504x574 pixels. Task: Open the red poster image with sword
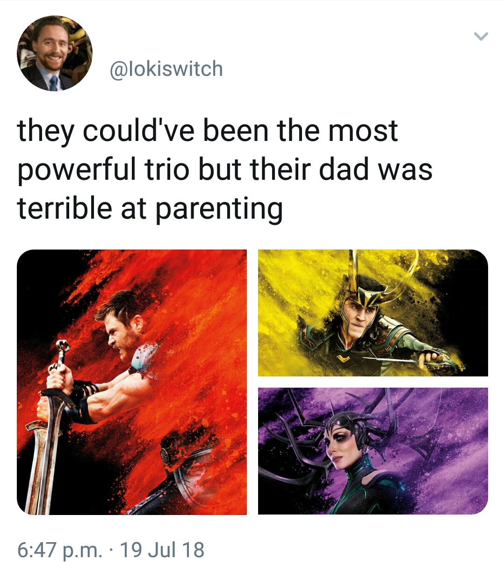pyautogui.click(x=132, y=382)
